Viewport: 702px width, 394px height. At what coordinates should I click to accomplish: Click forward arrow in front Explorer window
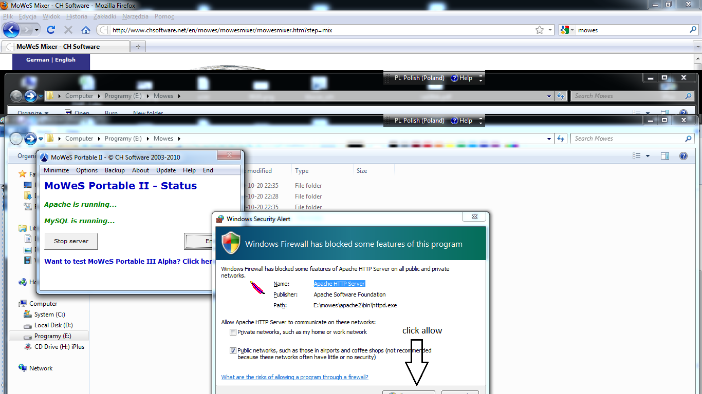click(30, 139)
